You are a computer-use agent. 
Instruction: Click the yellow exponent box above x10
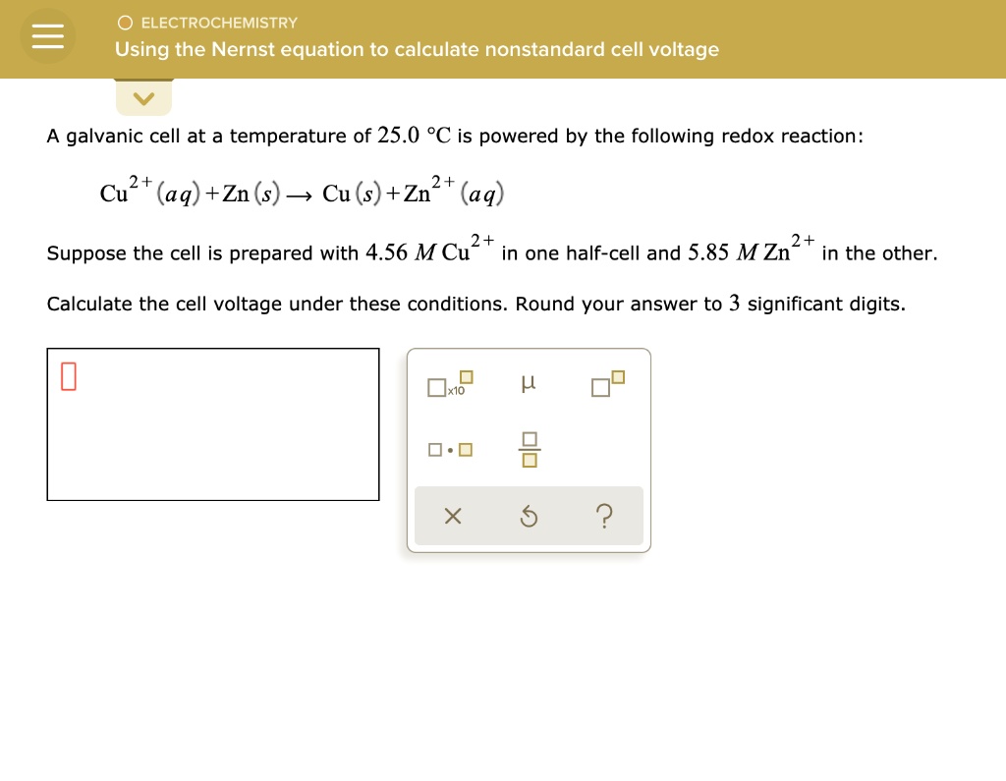465,375
